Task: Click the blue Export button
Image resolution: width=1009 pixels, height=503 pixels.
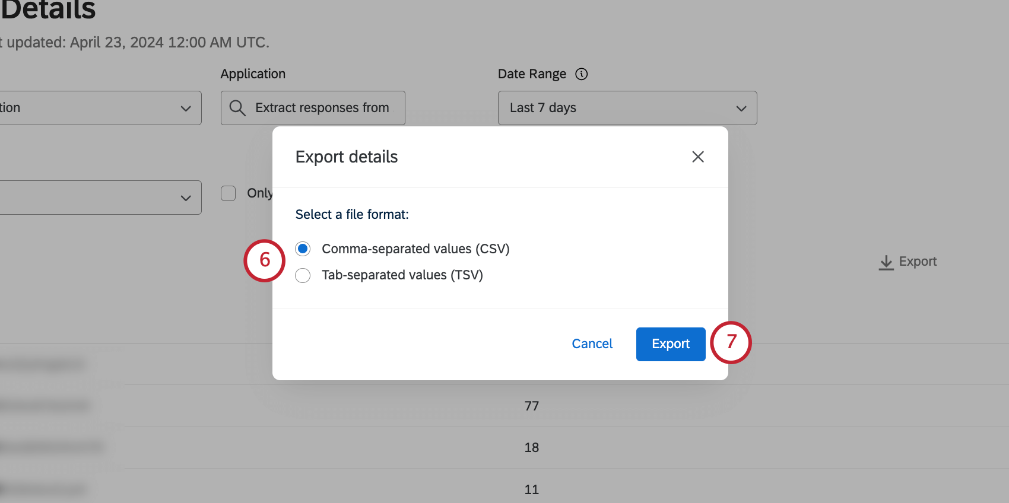Action: click(x=670, y=344)
